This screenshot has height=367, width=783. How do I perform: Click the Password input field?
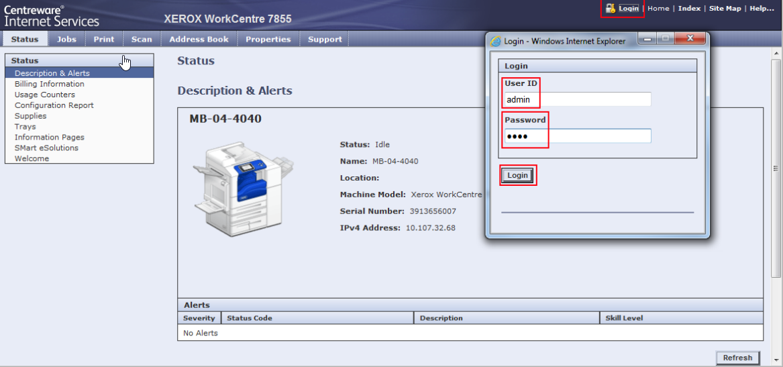(x=578, y=136)
